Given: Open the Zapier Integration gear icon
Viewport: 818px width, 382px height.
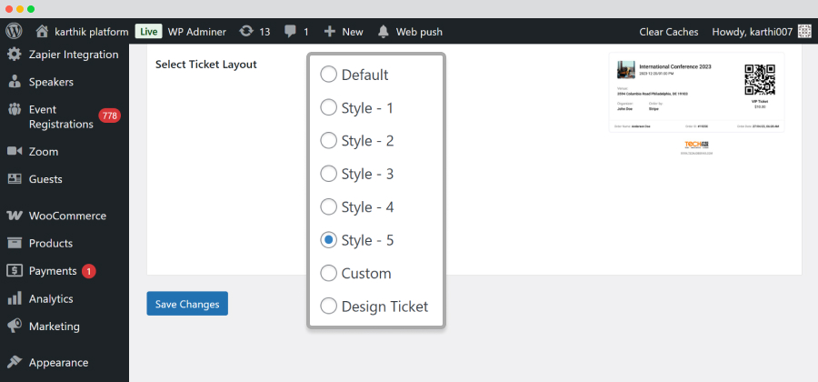Looking at the screenshot, I should [15, 55].
